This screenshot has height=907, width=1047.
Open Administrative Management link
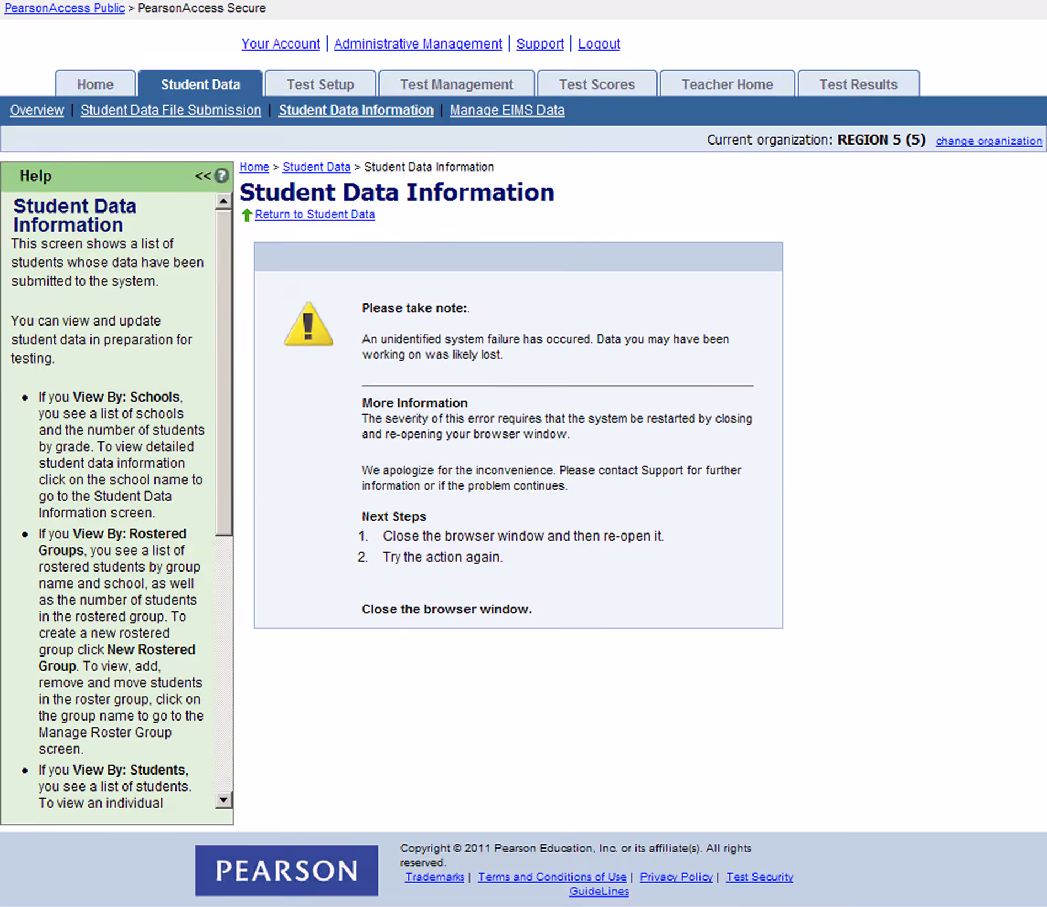418,44
